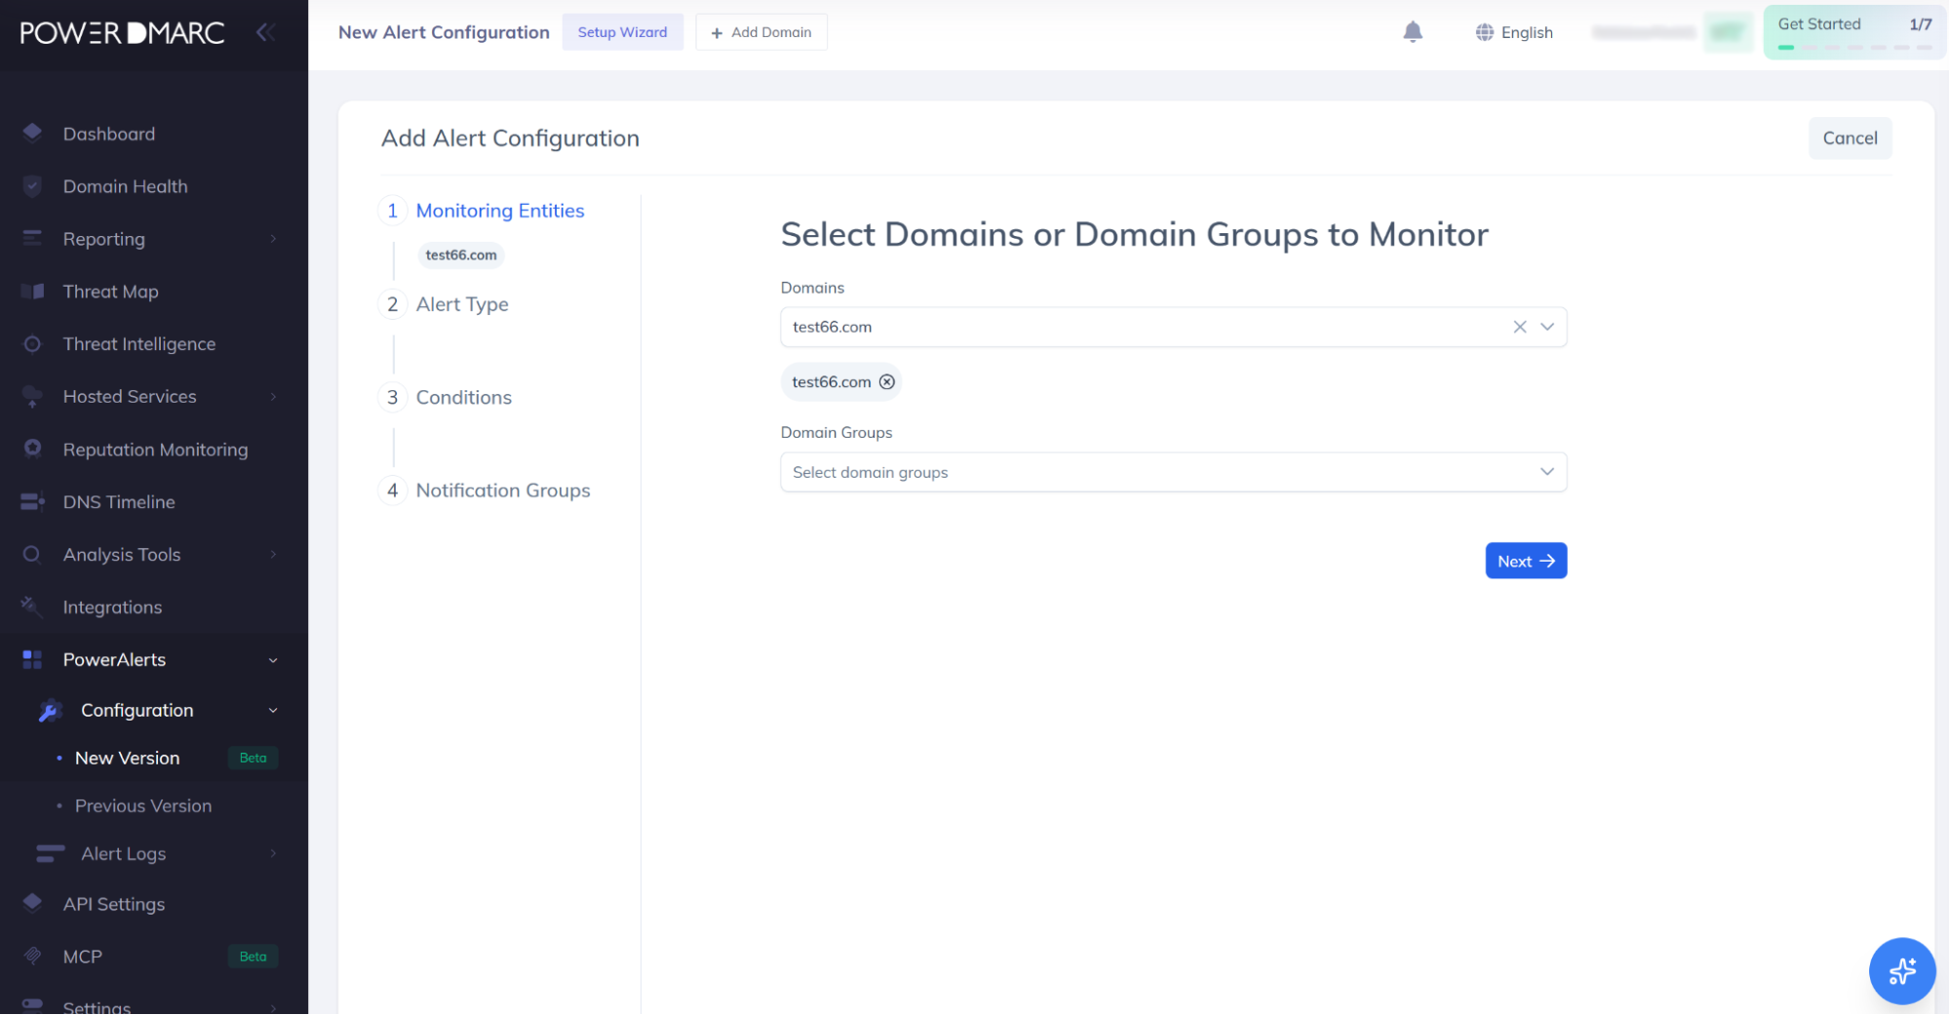This screenshot has height=1015, width=1949.
Task: Open the Select domain groups dropdown
Action: (1173, 472)
